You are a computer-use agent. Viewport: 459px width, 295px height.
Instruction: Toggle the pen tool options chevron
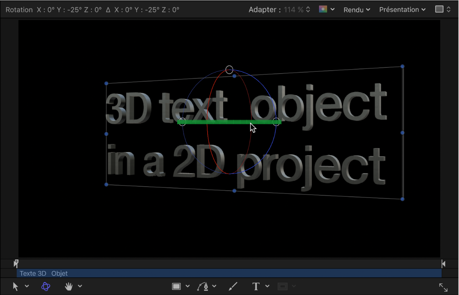(x=214, y=286)
